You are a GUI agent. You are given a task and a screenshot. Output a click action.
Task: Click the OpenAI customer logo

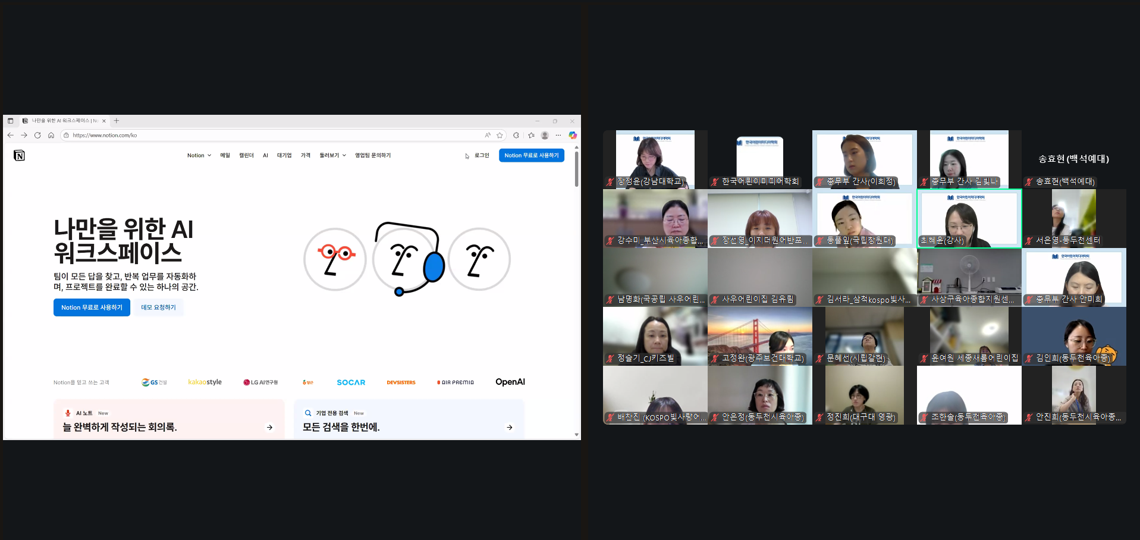(x=510, y=382)
